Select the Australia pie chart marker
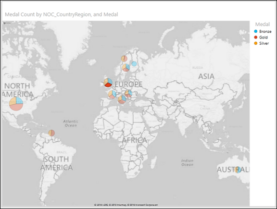The image size is (277, 209). 238,170
